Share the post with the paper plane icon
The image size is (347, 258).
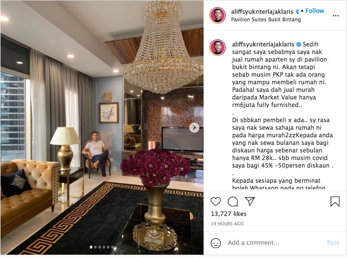pyautogui.click(x=250, y=202)
